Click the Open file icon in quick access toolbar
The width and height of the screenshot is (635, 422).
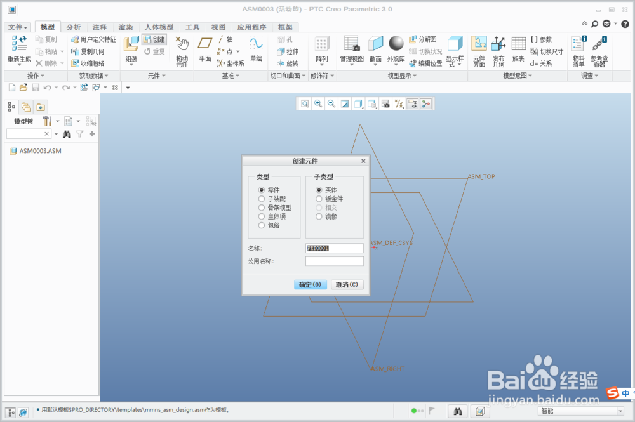tap(23, 88)
